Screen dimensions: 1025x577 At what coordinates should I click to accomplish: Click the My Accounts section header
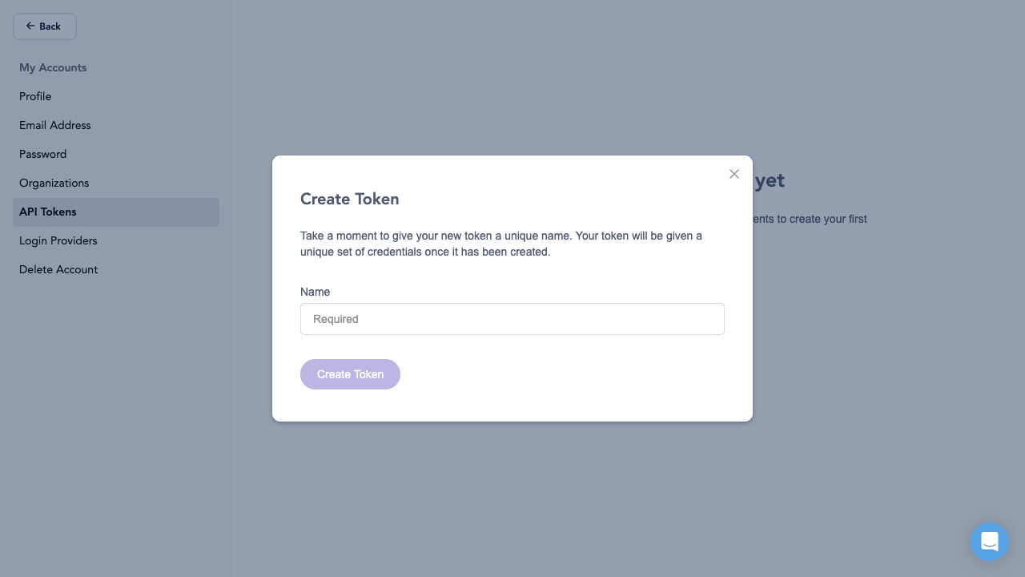coord(53,67)
